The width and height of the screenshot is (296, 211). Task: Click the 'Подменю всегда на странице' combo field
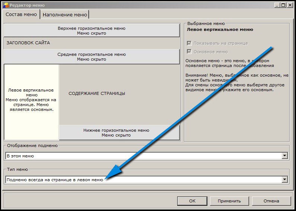143,179
